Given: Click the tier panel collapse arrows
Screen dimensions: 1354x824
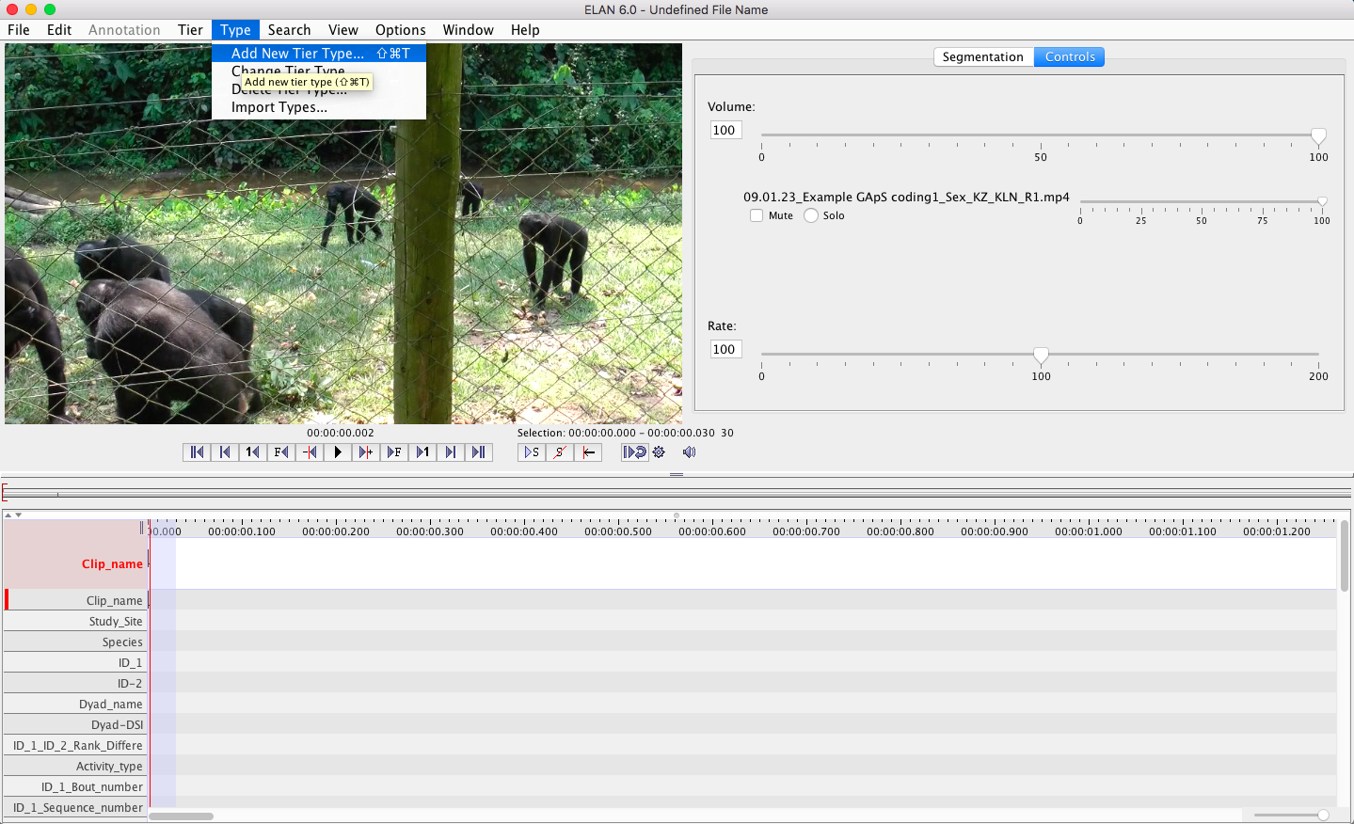Looking at the screenshot, I should click(x=12, y=515).
